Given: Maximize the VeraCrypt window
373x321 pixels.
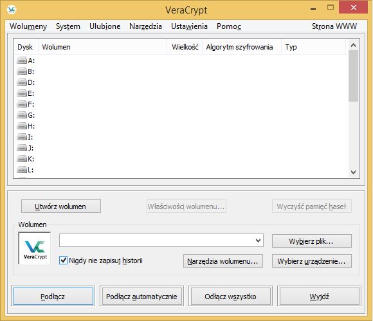Looking at the screenshot, I should tap(331, 8).
